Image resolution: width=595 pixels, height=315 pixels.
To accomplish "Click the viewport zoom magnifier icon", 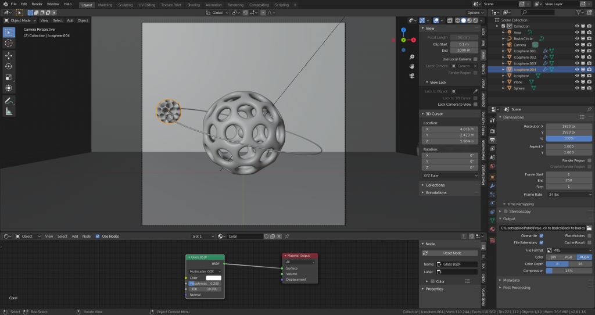I will pos(412,57).
